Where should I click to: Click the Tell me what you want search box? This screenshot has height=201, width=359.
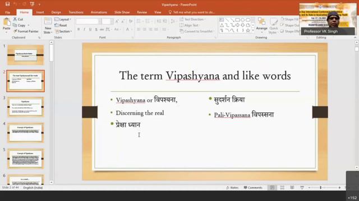[x=192, y=12]
